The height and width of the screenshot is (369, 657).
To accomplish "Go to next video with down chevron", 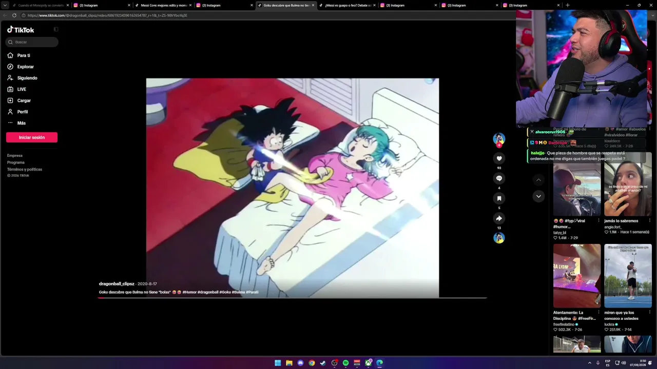I will (x=538, y=196).
